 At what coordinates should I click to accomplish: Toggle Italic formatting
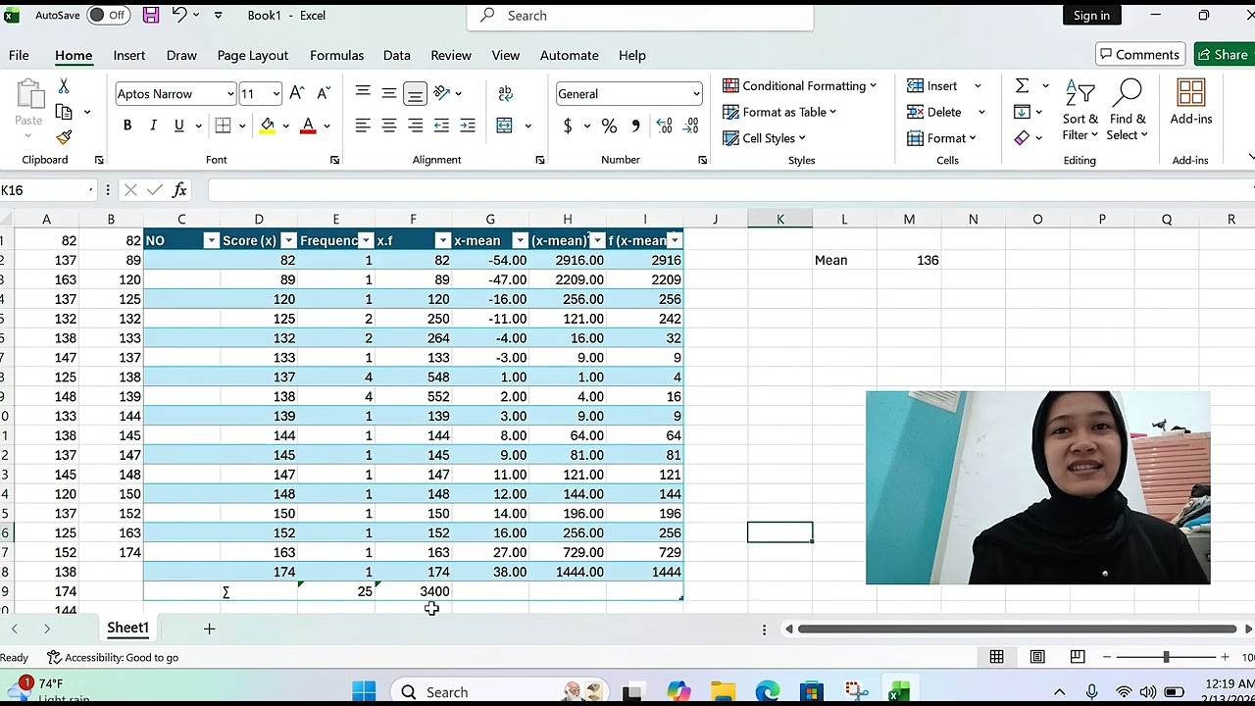point(153,126)
